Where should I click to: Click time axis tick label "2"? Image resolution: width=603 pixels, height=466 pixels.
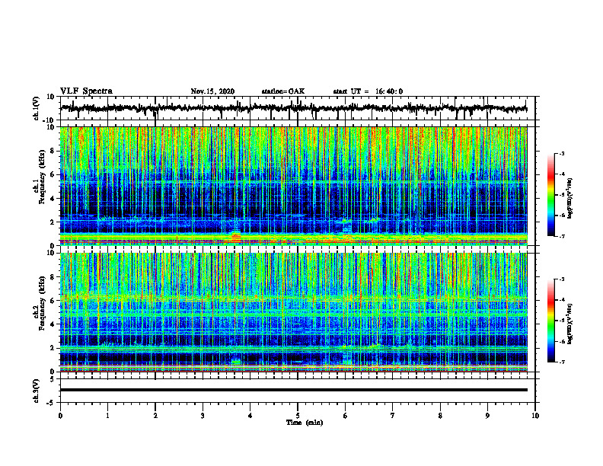click(x=155, y=416)
